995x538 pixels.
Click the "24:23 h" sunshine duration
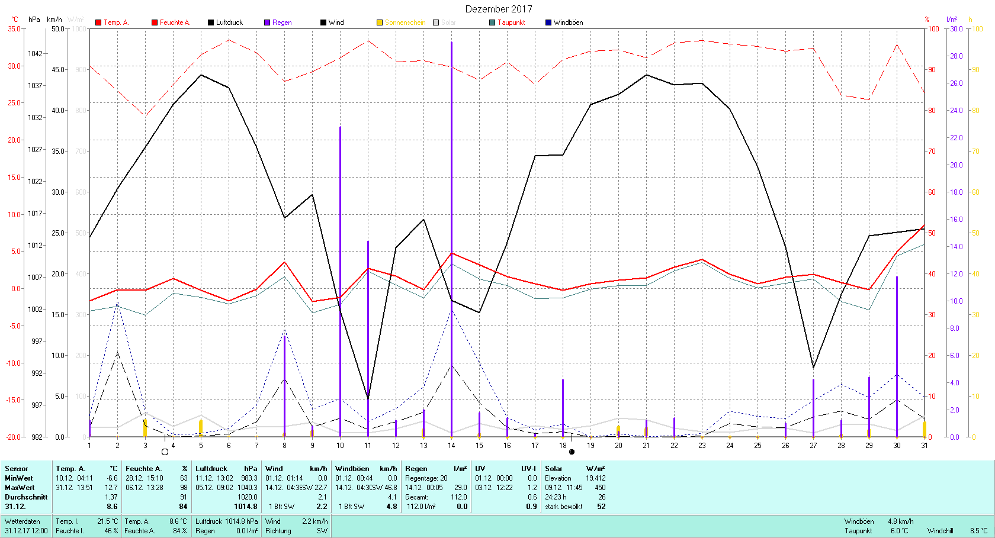click(x=556, y=497)
